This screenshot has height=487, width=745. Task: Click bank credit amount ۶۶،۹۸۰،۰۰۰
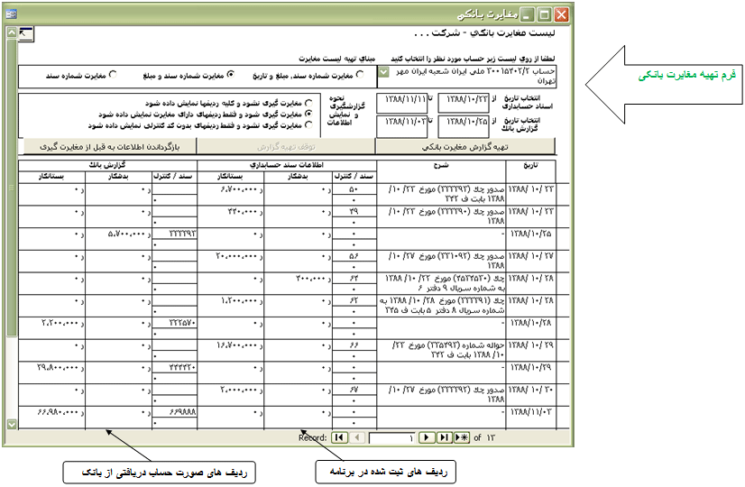click(x=60, y=412)
